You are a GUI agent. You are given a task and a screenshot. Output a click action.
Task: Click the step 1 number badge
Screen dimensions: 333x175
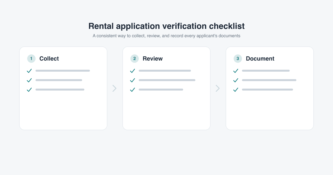[x=31, y=59]
